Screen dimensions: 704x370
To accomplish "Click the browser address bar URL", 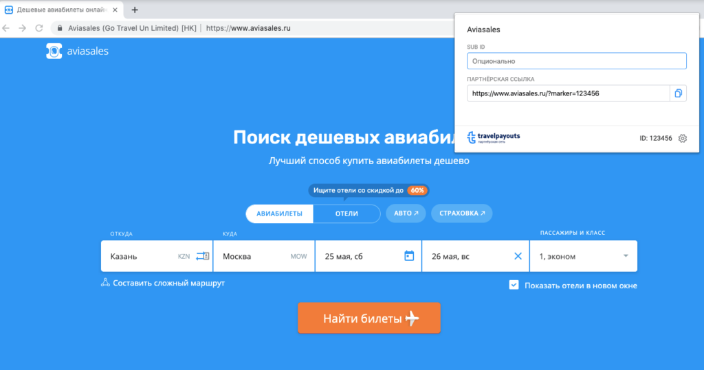I will (x=248, y=28).
